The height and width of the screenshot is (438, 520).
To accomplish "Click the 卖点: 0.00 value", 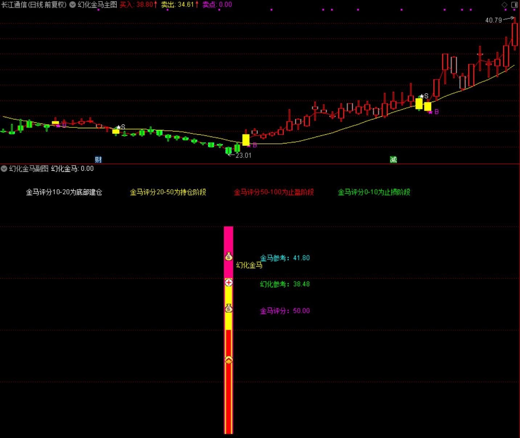I will click(217, 5).
